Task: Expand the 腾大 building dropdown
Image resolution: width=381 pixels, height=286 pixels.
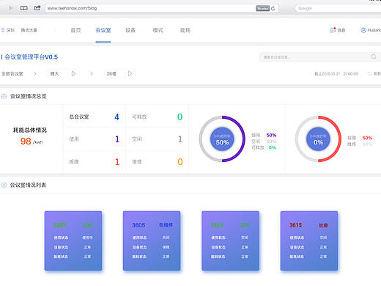Action: (63, 73)
